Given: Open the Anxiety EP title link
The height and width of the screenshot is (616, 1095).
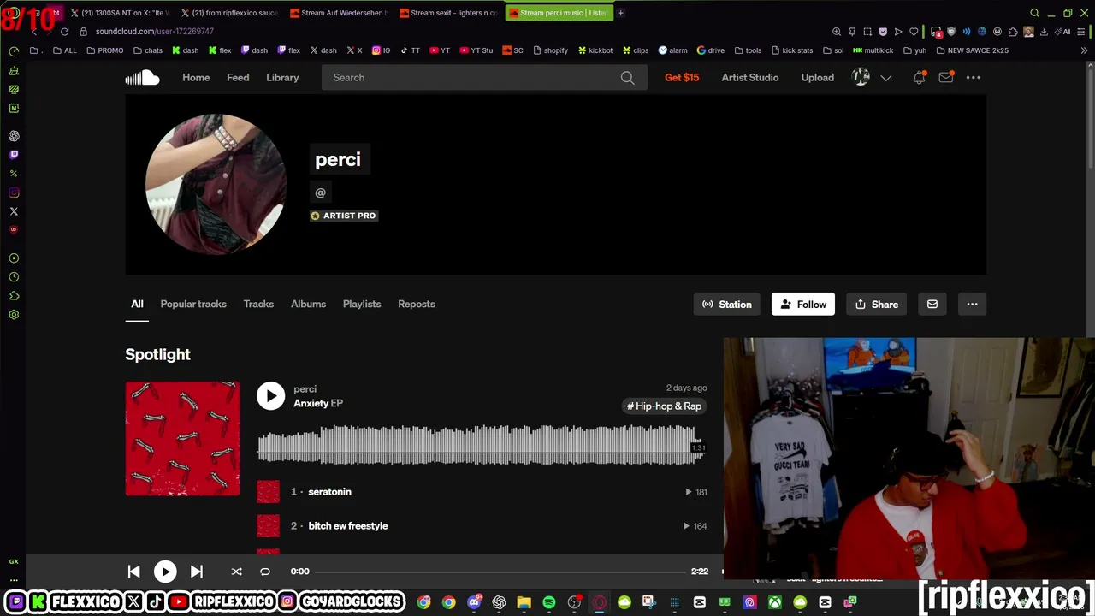Looking at the screenshot, I should 318,404.
